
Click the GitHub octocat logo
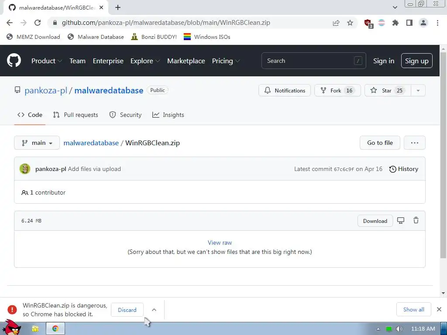pyautogui.click(x=14, y=60)
